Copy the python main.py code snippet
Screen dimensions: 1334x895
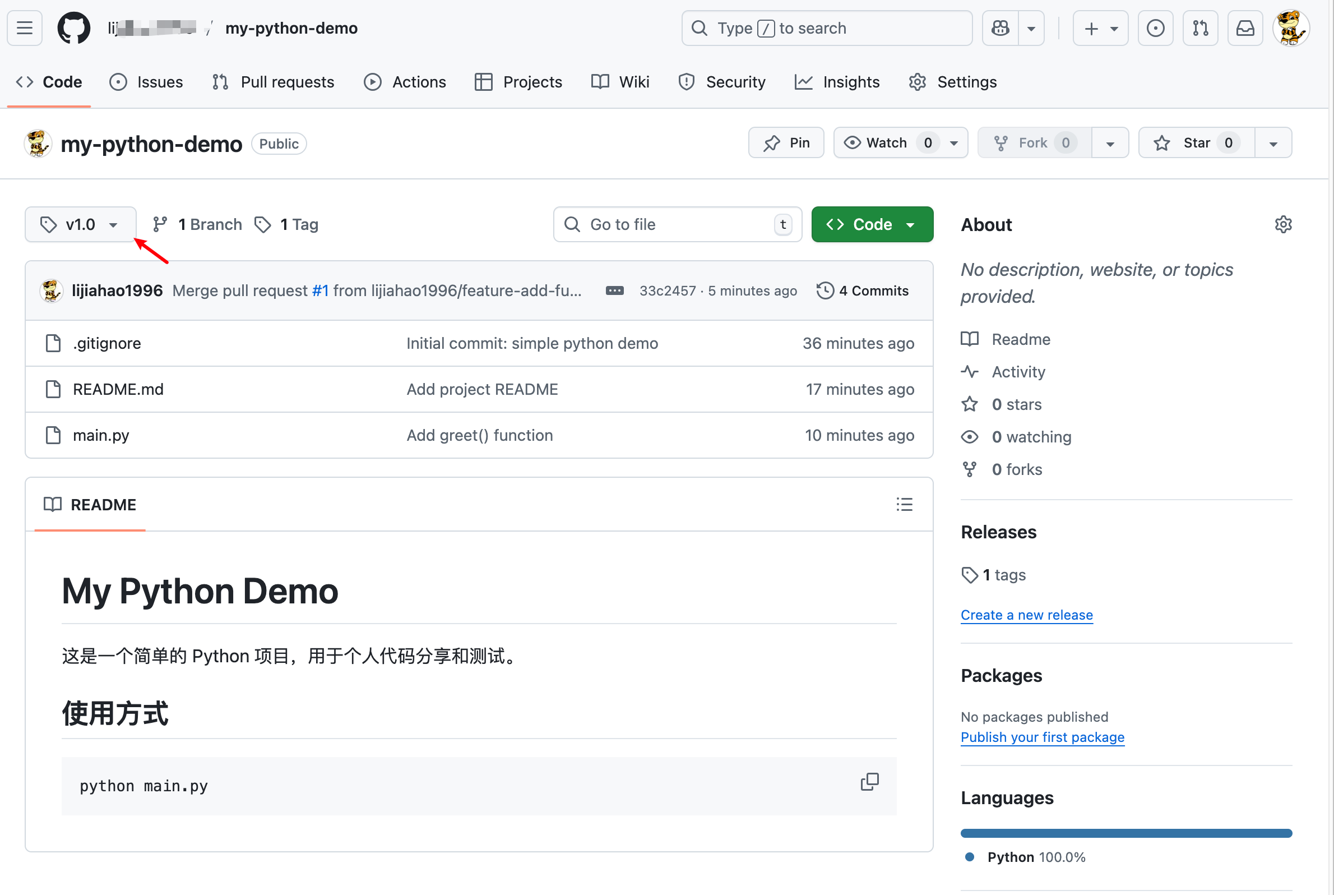pos(869,781)
